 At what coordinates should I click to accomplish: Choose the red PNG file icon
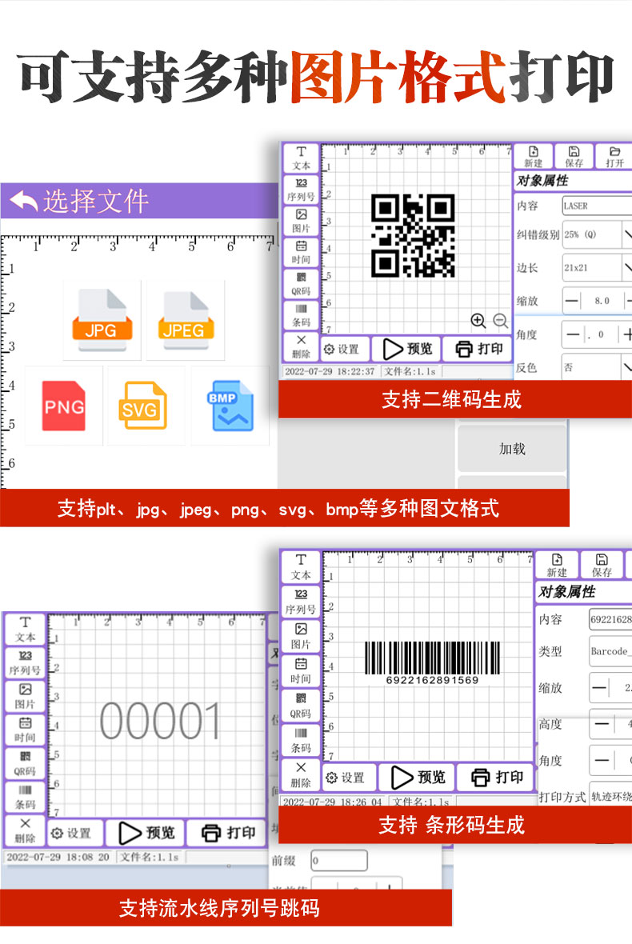64,406
